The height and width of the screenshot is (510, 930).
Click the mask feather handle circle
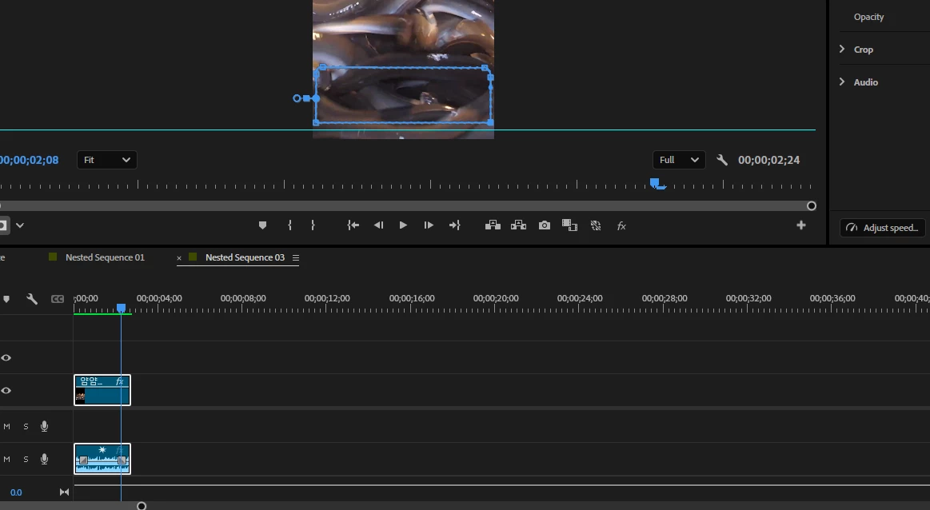pyautogui.click(x=297, y=98)
